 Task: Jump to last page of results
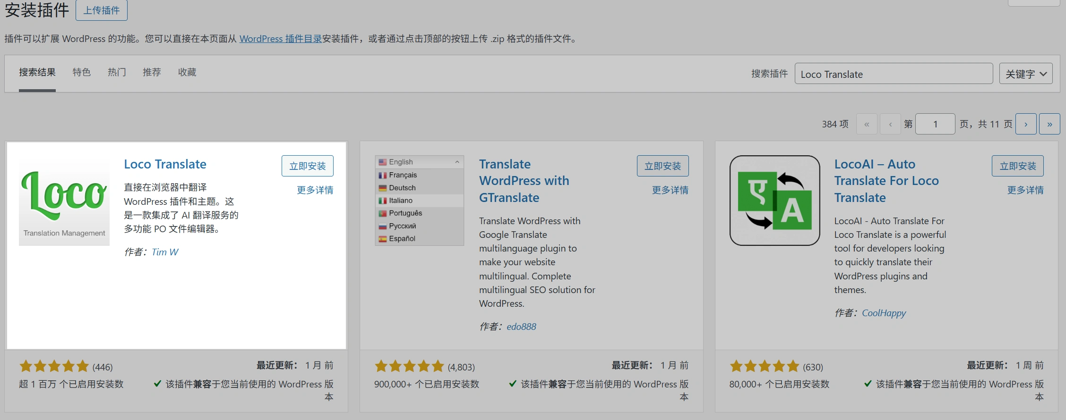[1050, 124]
